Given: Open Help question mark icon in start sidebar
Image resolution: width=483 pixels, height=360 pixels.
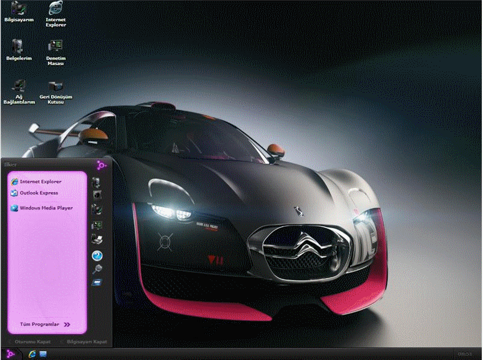Looking at the screenshot, I should 97,255.
